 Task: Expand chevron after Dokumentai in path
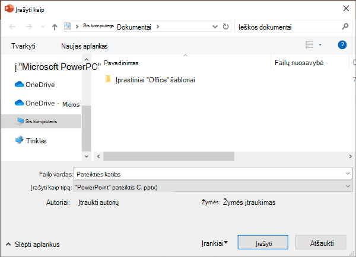coord(158,27)
